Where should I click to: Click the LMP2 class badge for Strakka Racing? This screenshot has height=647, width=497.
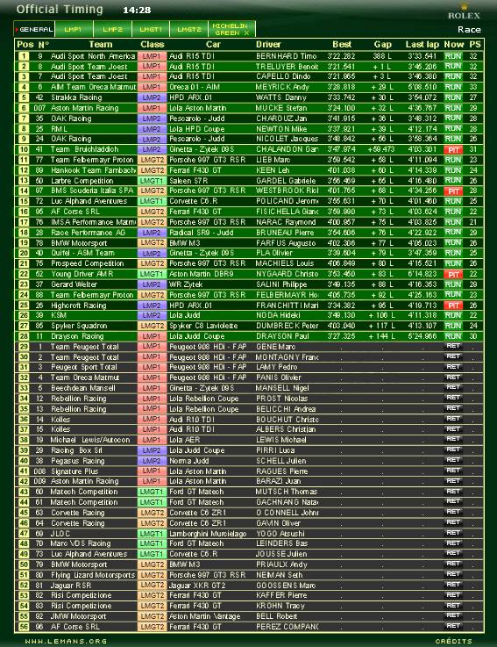point(152,97)
